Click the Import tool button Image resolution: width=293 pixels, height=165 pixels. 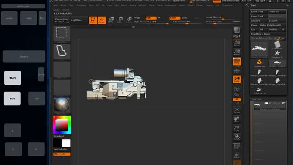(x=259, y=21)
